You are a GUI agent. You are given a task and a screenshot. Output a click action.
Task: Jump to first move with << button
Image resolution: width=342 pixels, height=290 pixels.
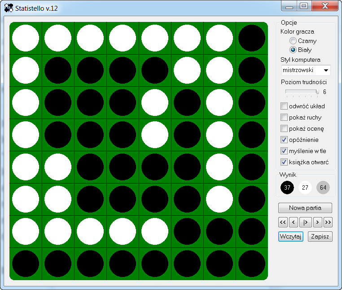coord(283,222)
